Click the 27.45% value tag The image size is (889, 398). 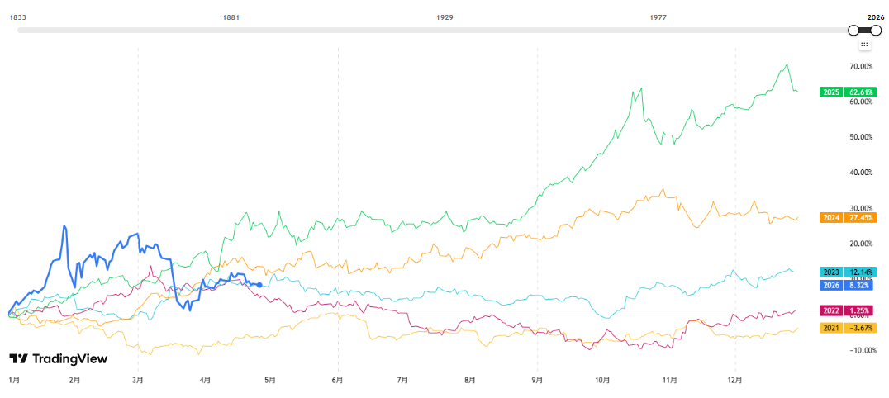pyautogui.click(x=859, y=217)
